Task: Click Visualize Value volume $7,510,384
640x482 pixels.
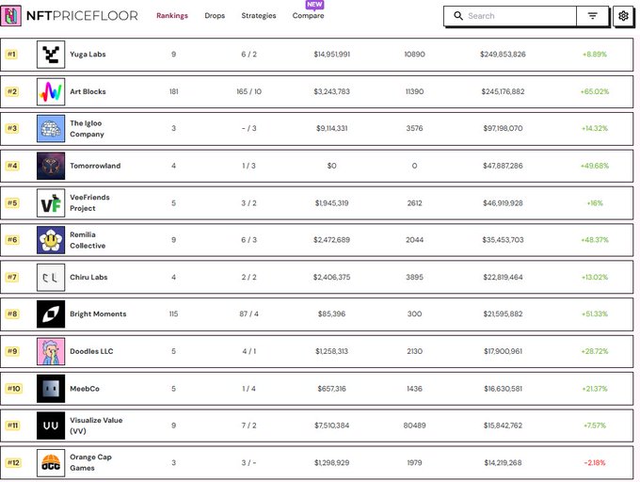Action: coord(332,426)
